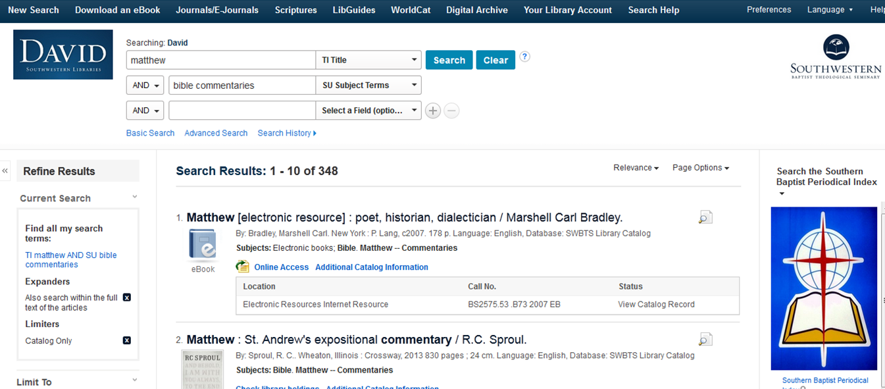Preview the Sproul Matthew record magnifier icon
The height and width of the screenshot is (389, 885).
(x=705, y=340)
